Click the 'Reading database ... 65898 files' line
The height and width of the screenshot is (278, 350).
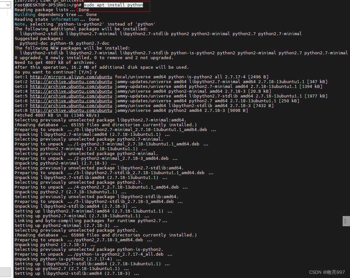105,235
